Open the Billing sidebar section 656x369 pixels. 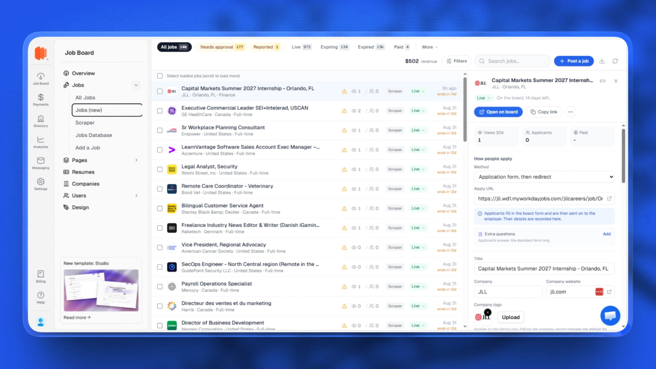[x=41, y=276]
